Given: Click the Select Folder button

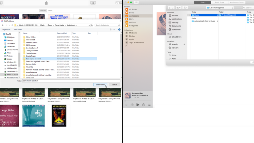Looking at the screenshot, I should [x=100, y=85].
